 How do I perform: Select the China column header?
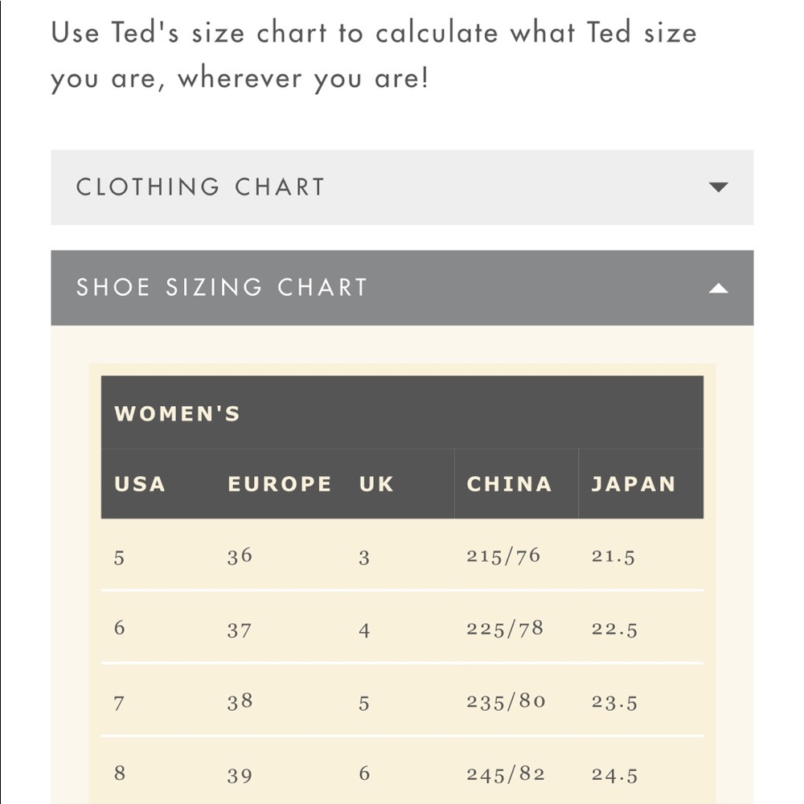[509, 484]
